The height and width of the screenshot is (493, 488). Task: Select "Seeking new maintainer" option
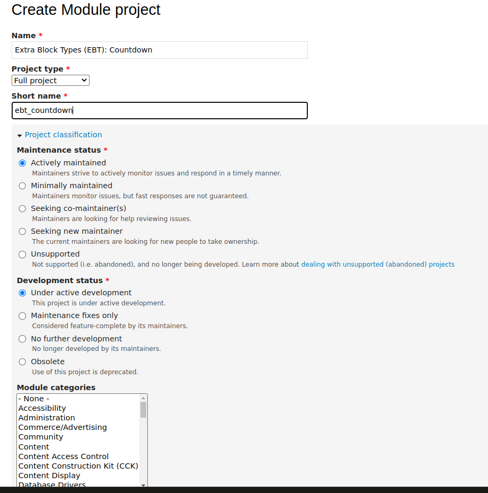[x=22, y=231]
